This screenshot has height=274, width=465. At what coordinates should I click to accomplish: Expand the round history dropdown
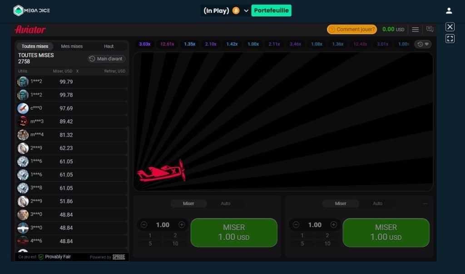pos(423,44)
